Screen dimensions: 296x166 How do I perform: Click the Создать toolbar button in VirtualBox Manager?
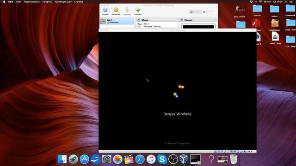(105, 11)
